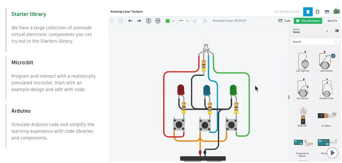Screen dimensions: 342x163
Task: Click the undo arrow in the toolbar
Action: [x=130, y=21]
